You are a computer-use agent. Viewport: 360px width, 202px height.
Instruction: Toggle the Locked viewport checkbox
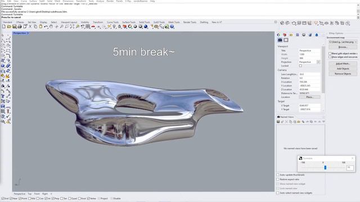pos(300,66)
